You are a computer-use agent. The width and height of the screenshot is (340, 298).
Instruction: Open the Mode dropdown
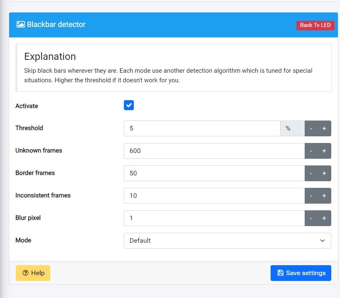click(x=227, y=241)
